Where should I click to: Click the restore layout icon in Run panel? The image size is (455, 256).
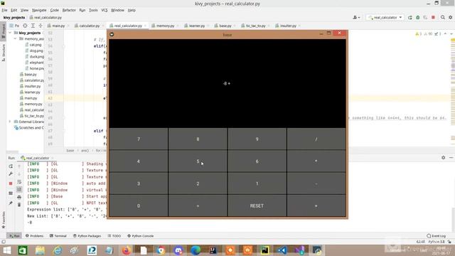[11, 193]
